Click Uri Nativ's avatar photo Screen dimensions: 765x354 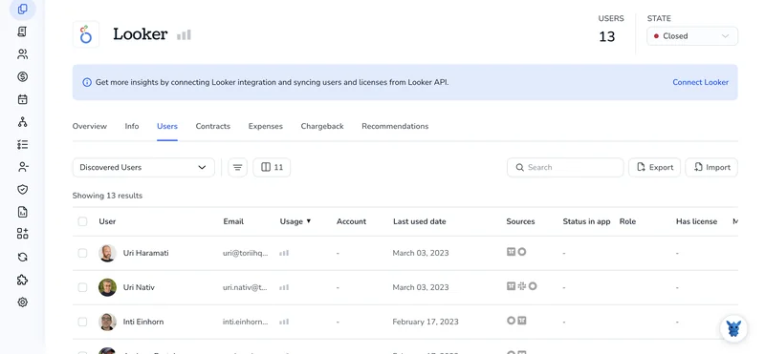tap(107, 287)
